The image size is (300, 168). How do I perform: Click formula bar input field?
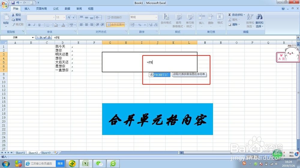point(174,38)
